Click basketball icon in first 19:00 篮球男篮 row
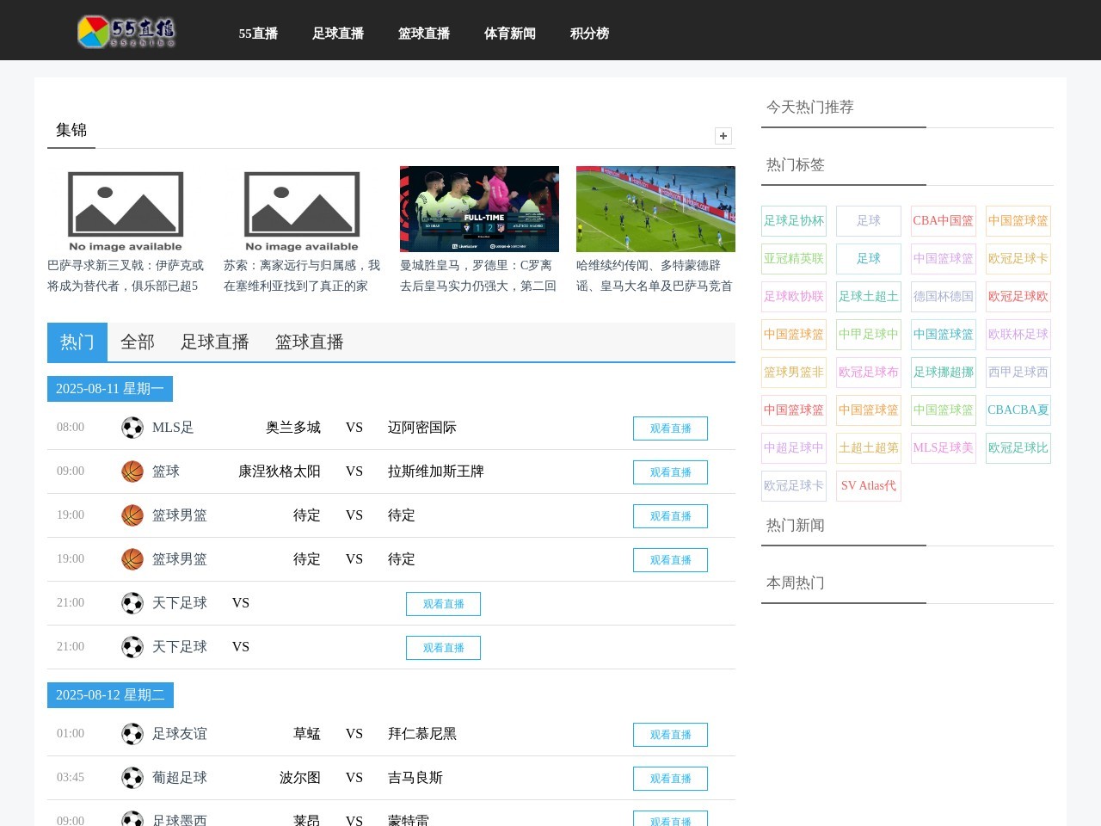The width and height of the screenshot is (1101, 826). click(x=132, y=515)
